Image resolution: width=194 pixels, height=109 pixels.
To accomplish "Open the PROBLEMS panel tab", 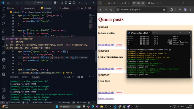I will (14, 77).
